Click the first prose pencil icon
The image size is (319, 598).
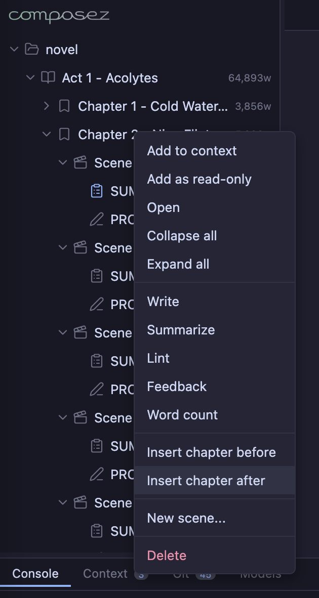click(x=96, y=220)
